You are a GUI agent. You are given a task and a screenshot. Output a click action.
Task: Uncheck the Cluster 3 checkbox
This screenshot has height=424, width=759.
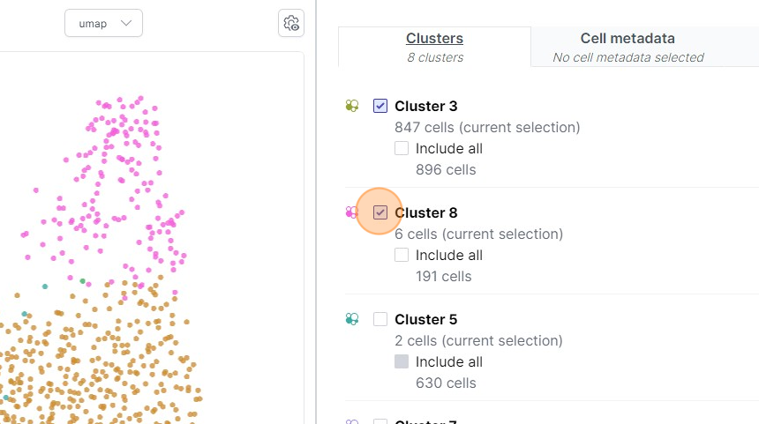click(x=380, y=106)
